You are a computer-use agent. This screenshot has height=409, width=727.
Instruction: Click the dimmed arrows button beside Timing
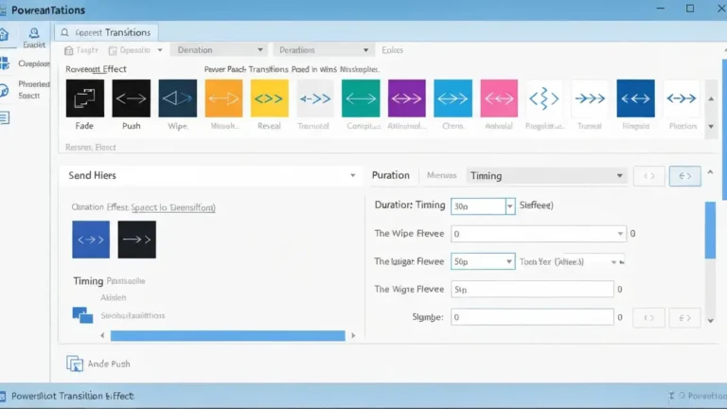pyautogui.click(x=648, y=176)
